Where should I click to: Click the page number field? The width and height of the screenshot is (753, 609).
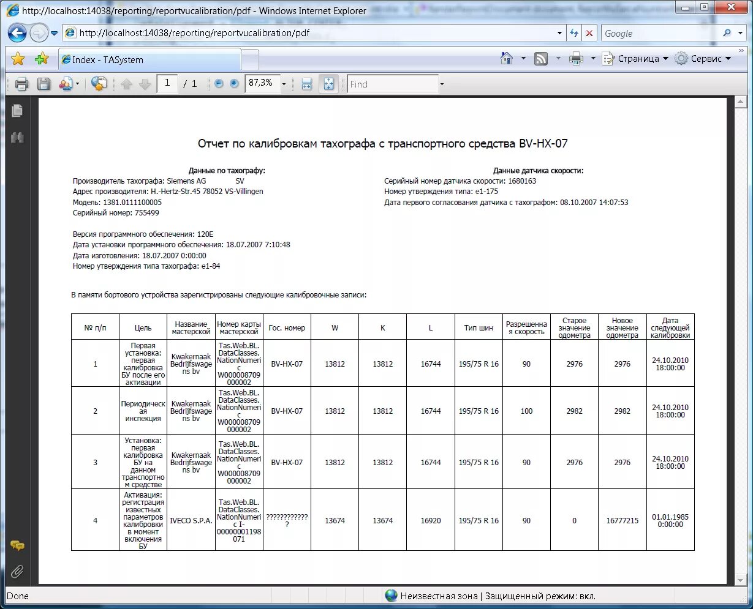click(x=167, y=83)
